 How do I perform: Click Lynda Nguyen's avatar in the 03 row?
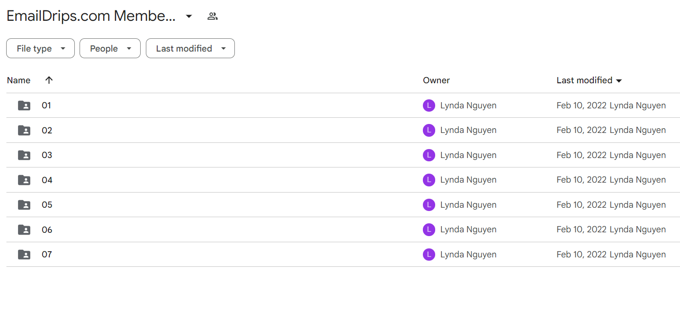point(429,155)
